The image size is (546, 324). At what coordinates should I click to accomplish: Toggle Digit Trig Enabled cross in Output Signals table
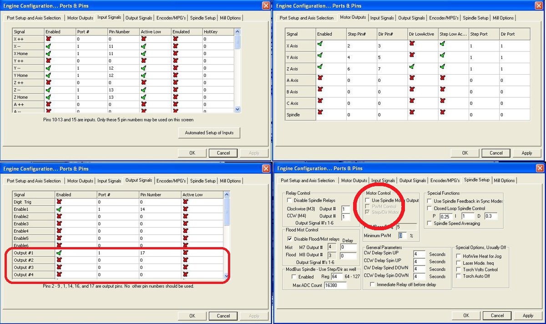click(x=59, y=202)
